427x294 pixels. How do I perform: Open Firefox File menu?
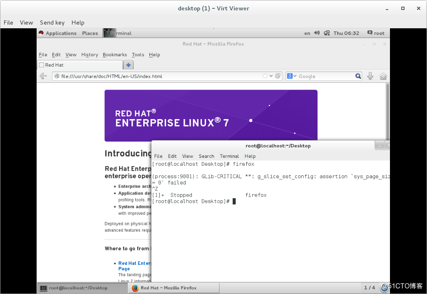tap(43, 55)
